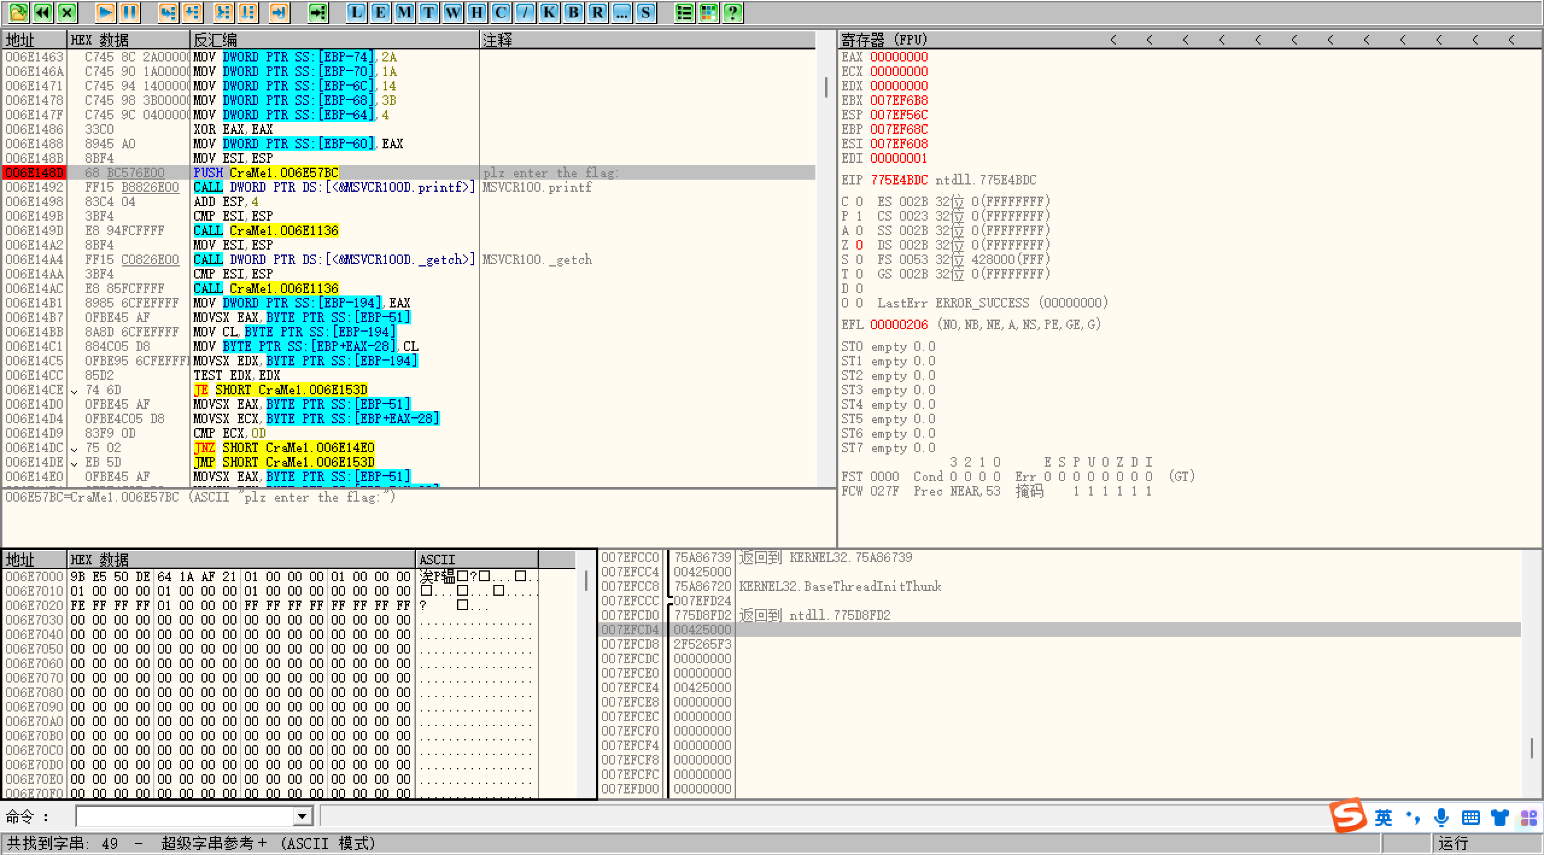Open the command box dropdown arrow
The height and width of the screenshot is (855, 1544).
click(302, 816)
